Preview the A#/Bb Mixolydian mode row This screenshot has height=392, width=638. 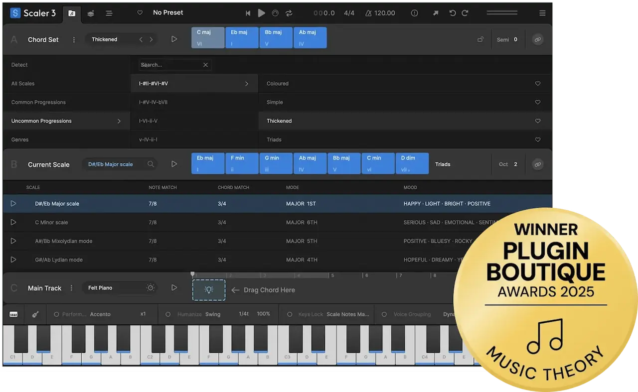click(x=13, y=241)
